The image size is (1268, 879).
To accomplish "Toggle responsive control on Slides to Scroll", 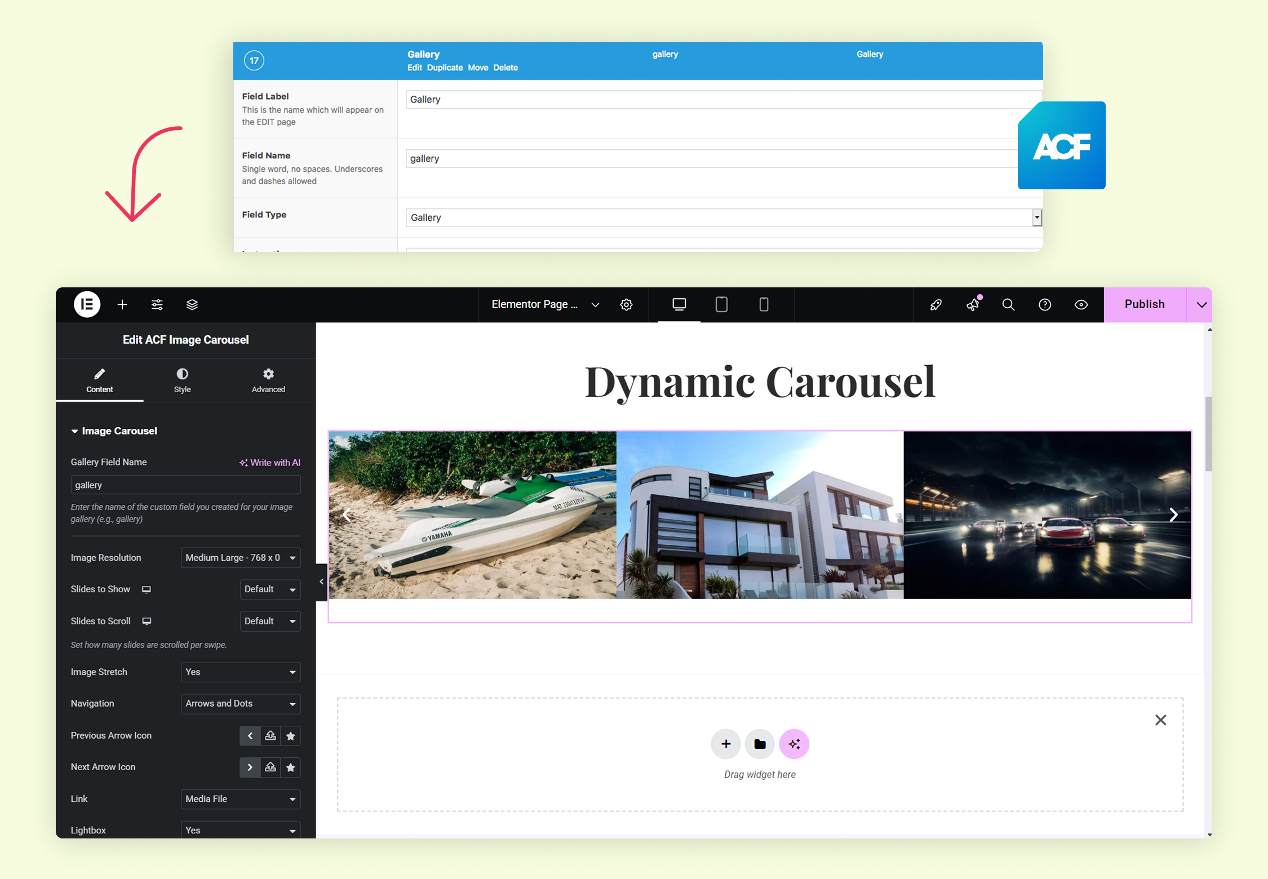I will (147, 621).
